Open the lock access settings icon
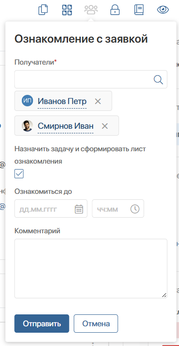The width and height of the screenshot is (179, 346). click(x=115, y=10)
